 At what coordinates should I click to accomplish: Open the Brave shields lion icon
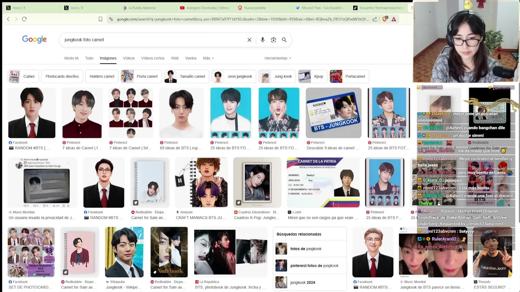[385, 19]
